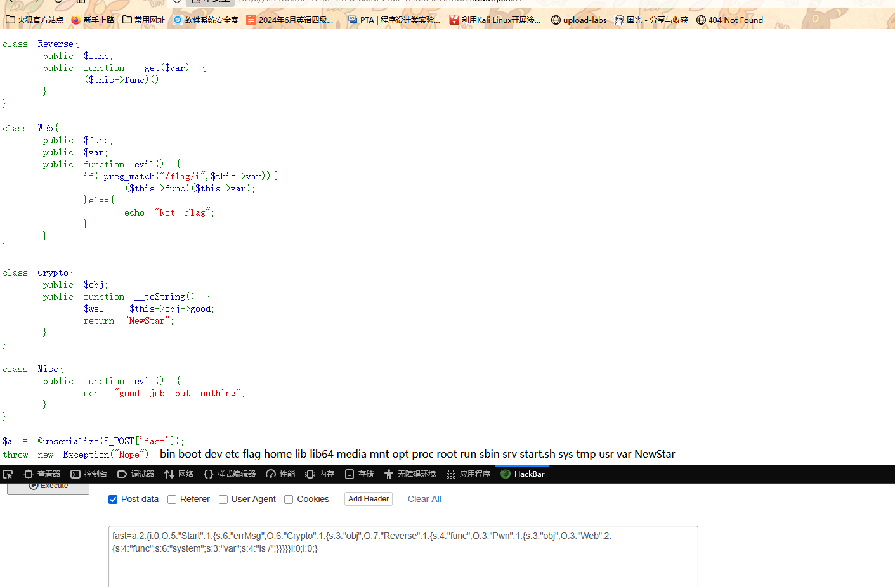Image resolution: width=895 pixels, height=587 pixels.
Task: Open the 性能 performance tab
Action: pos(280,474)
